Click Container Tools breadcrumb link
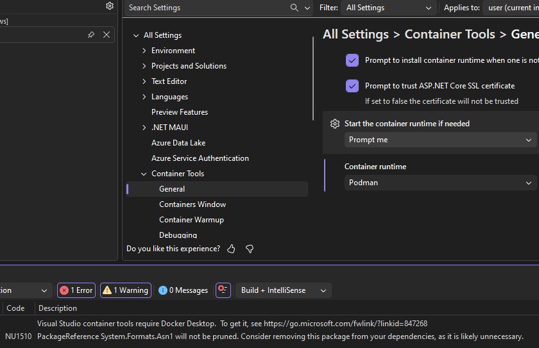The image size is (539, 348). (x=450, y=35)
